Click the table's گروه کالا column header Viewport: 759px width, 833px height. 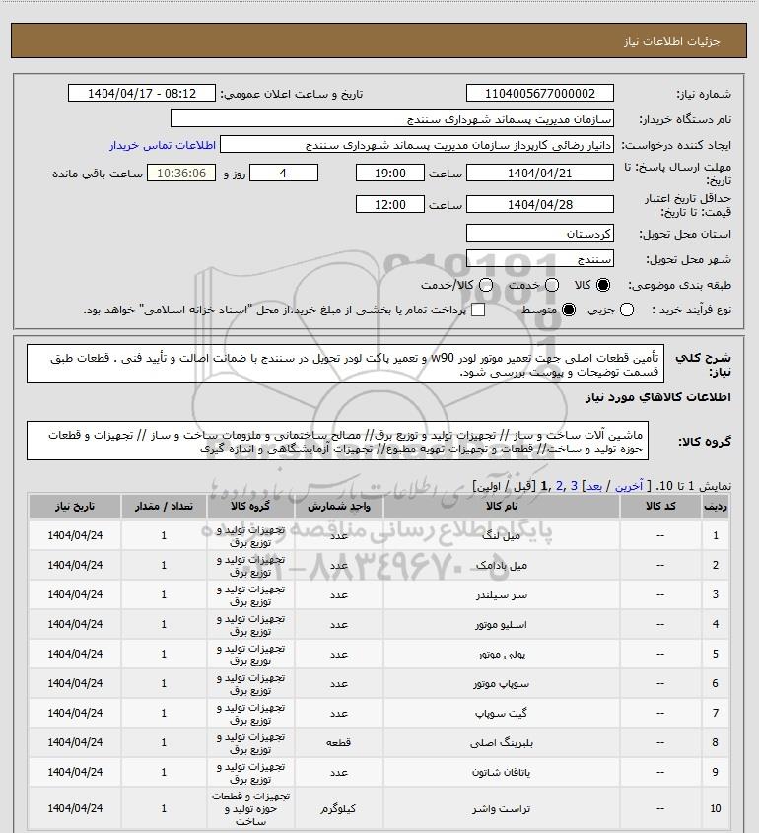pos(250,507)
